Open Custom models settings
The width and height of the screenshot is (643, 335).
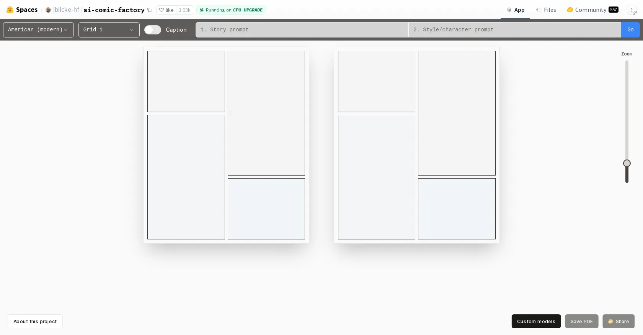536,321
